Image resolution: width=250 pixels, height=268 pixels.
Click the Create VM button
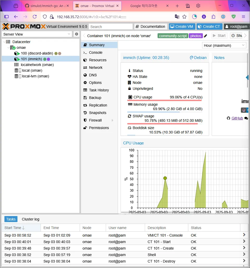pos(182,26)
